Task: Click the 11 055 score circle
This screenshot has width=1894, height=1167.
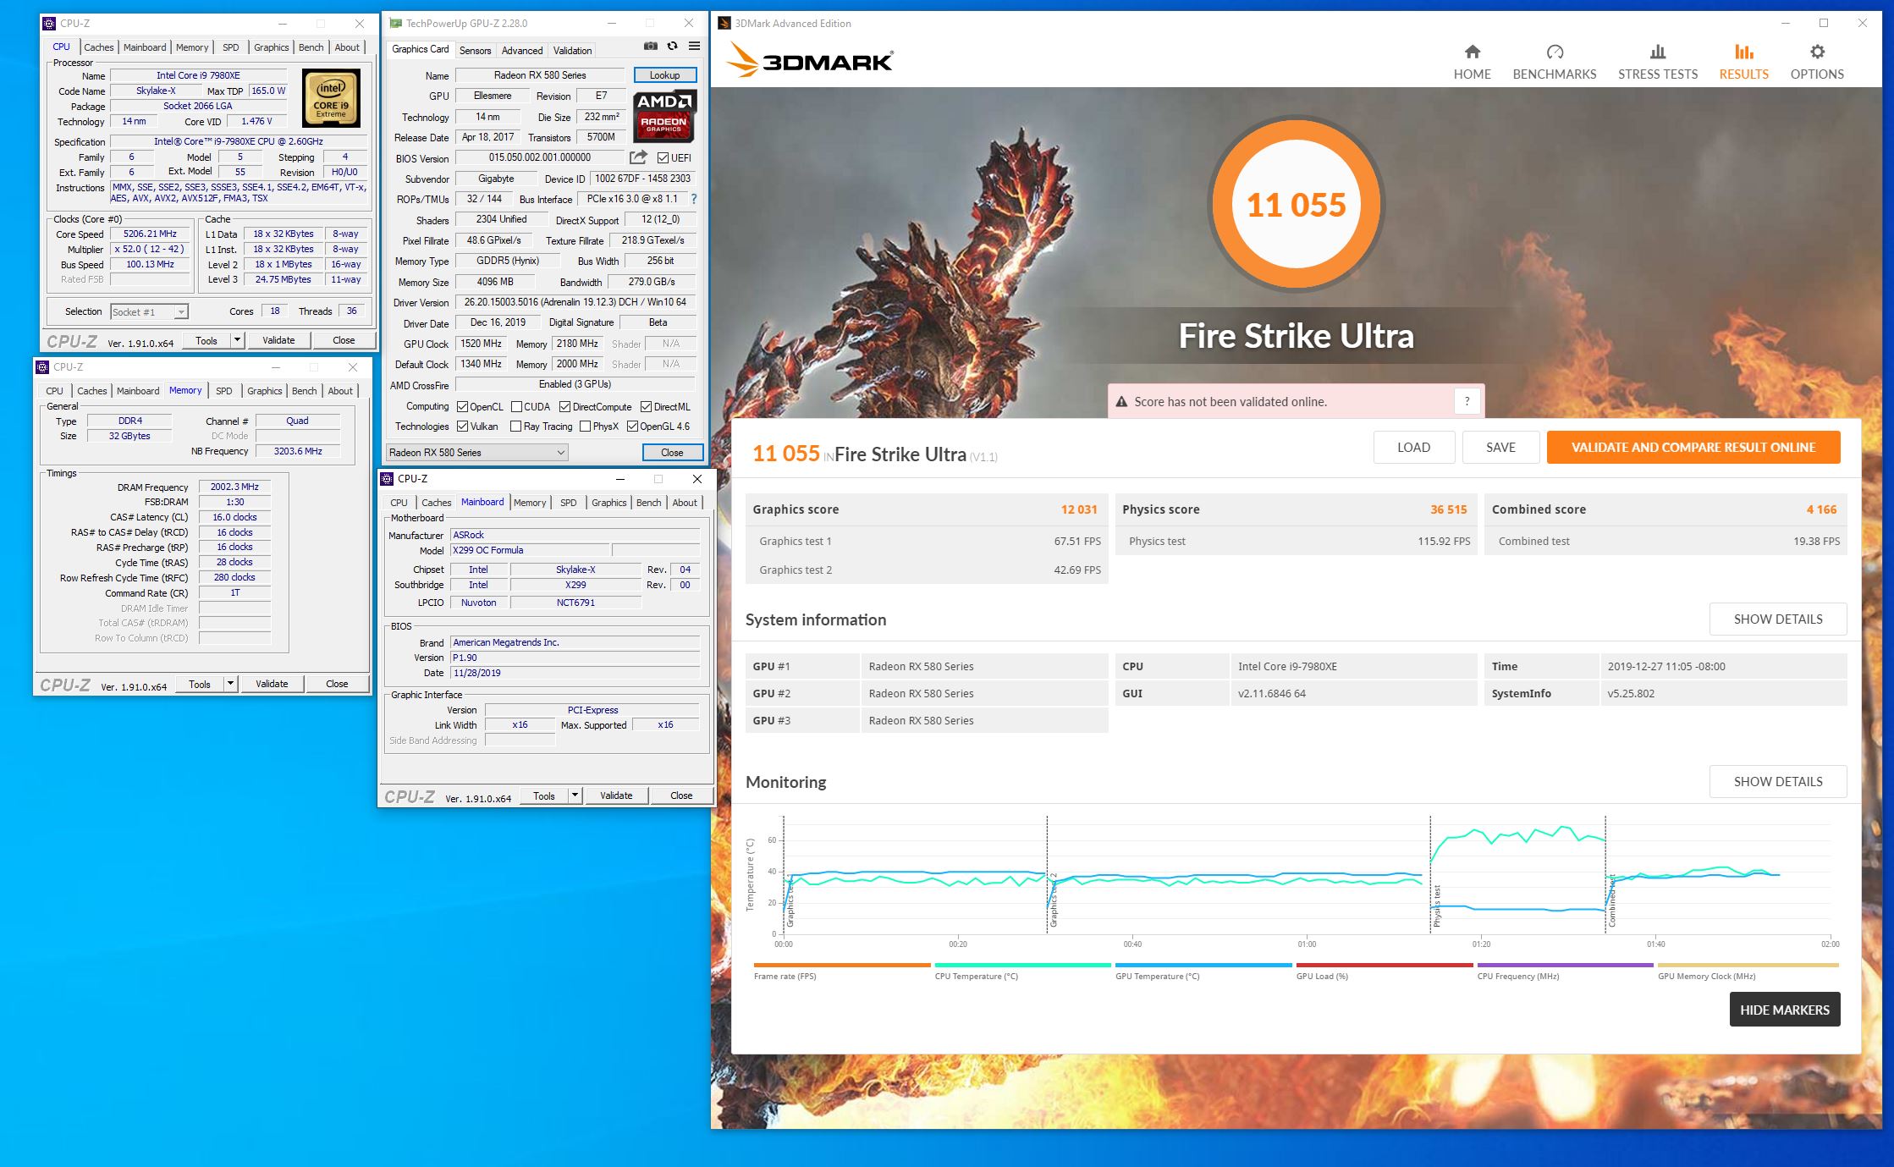Action: click(x=1295, y=205)
